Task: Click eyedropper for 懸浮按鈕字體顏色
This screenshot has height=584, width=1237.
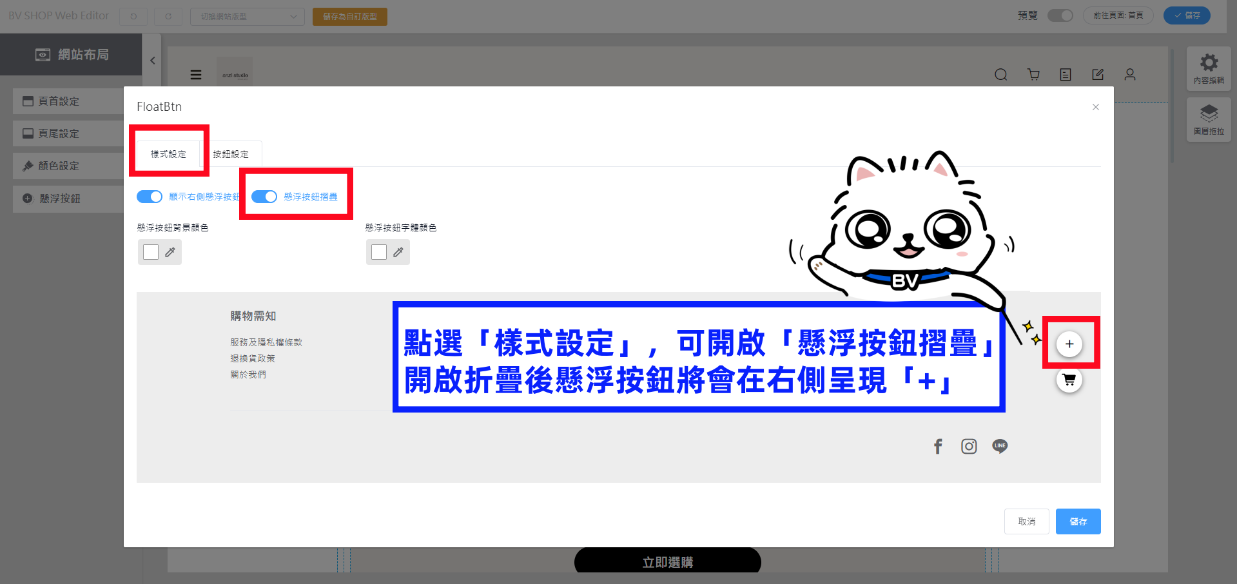Action: [398, 252]
